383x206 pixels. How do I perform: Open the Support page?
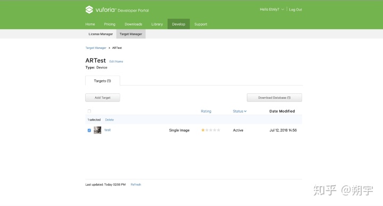201,24
